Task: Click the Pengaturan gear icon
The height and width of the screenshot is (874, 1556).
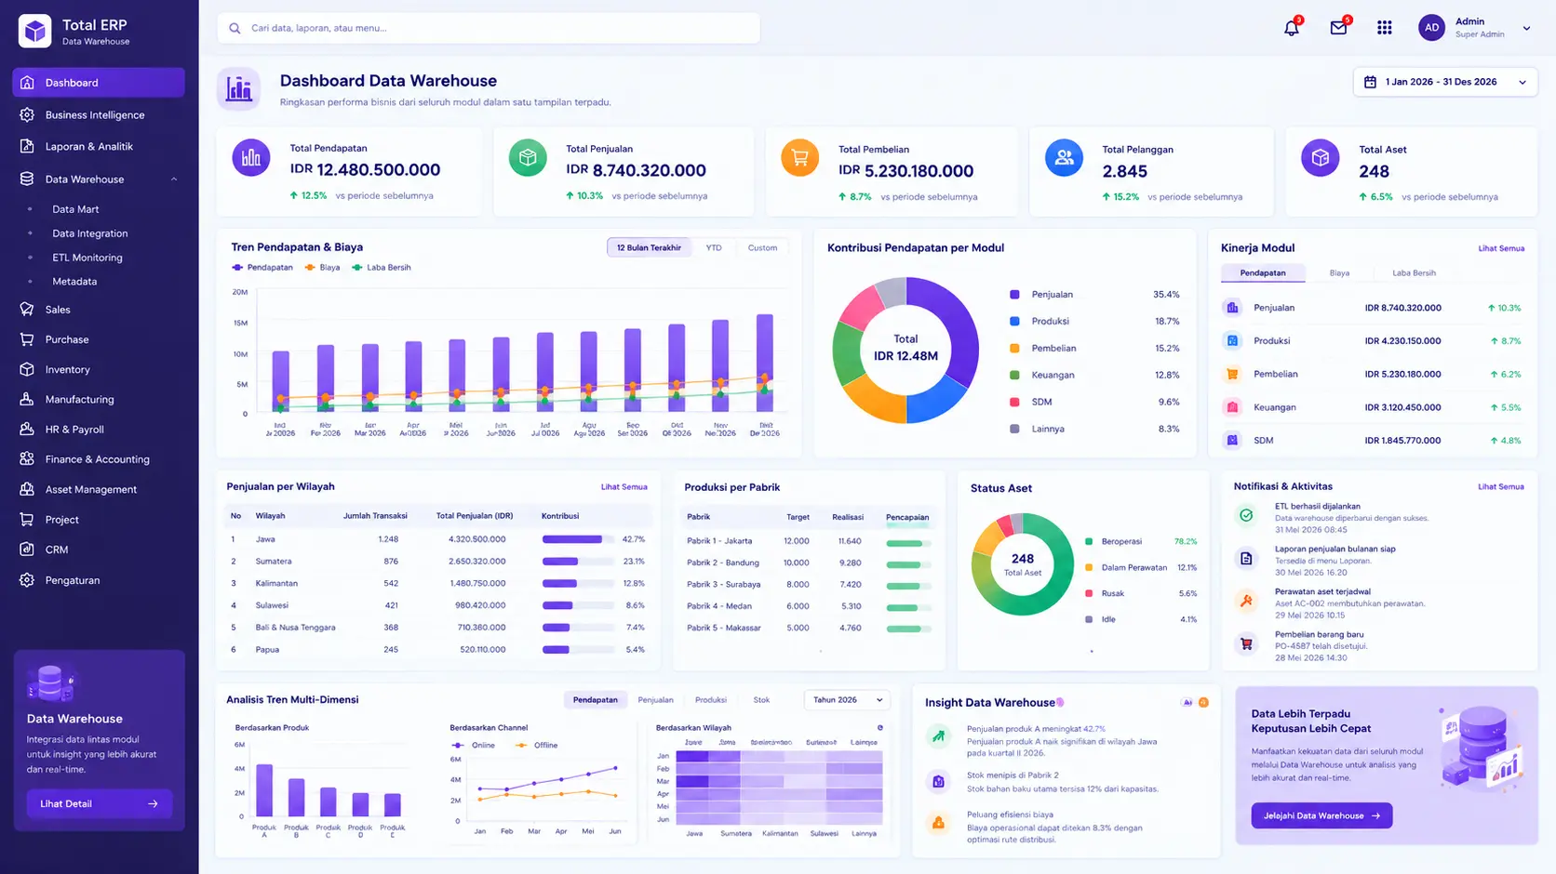Action: point(27,580)
